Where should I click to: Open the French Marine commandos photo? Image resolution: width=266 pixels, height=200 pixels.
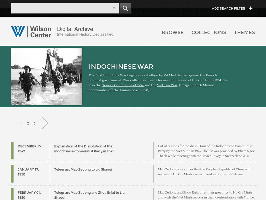pyautogui.click(x=47, y=77)
